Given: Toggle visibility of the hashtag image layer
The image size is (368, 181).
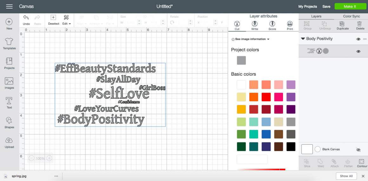Looking at the screenshot, I should [358, 52].
